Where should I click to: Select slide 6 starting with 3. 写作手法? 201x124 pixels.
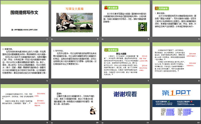(75, 60)
